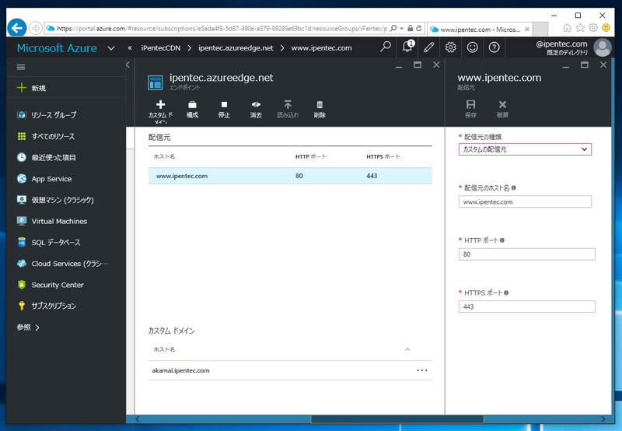Image resolution: width=622 pixels, height=431 pixels.
Task: Click the horizontal scrollbar right arrow
Action: point(603,419)
